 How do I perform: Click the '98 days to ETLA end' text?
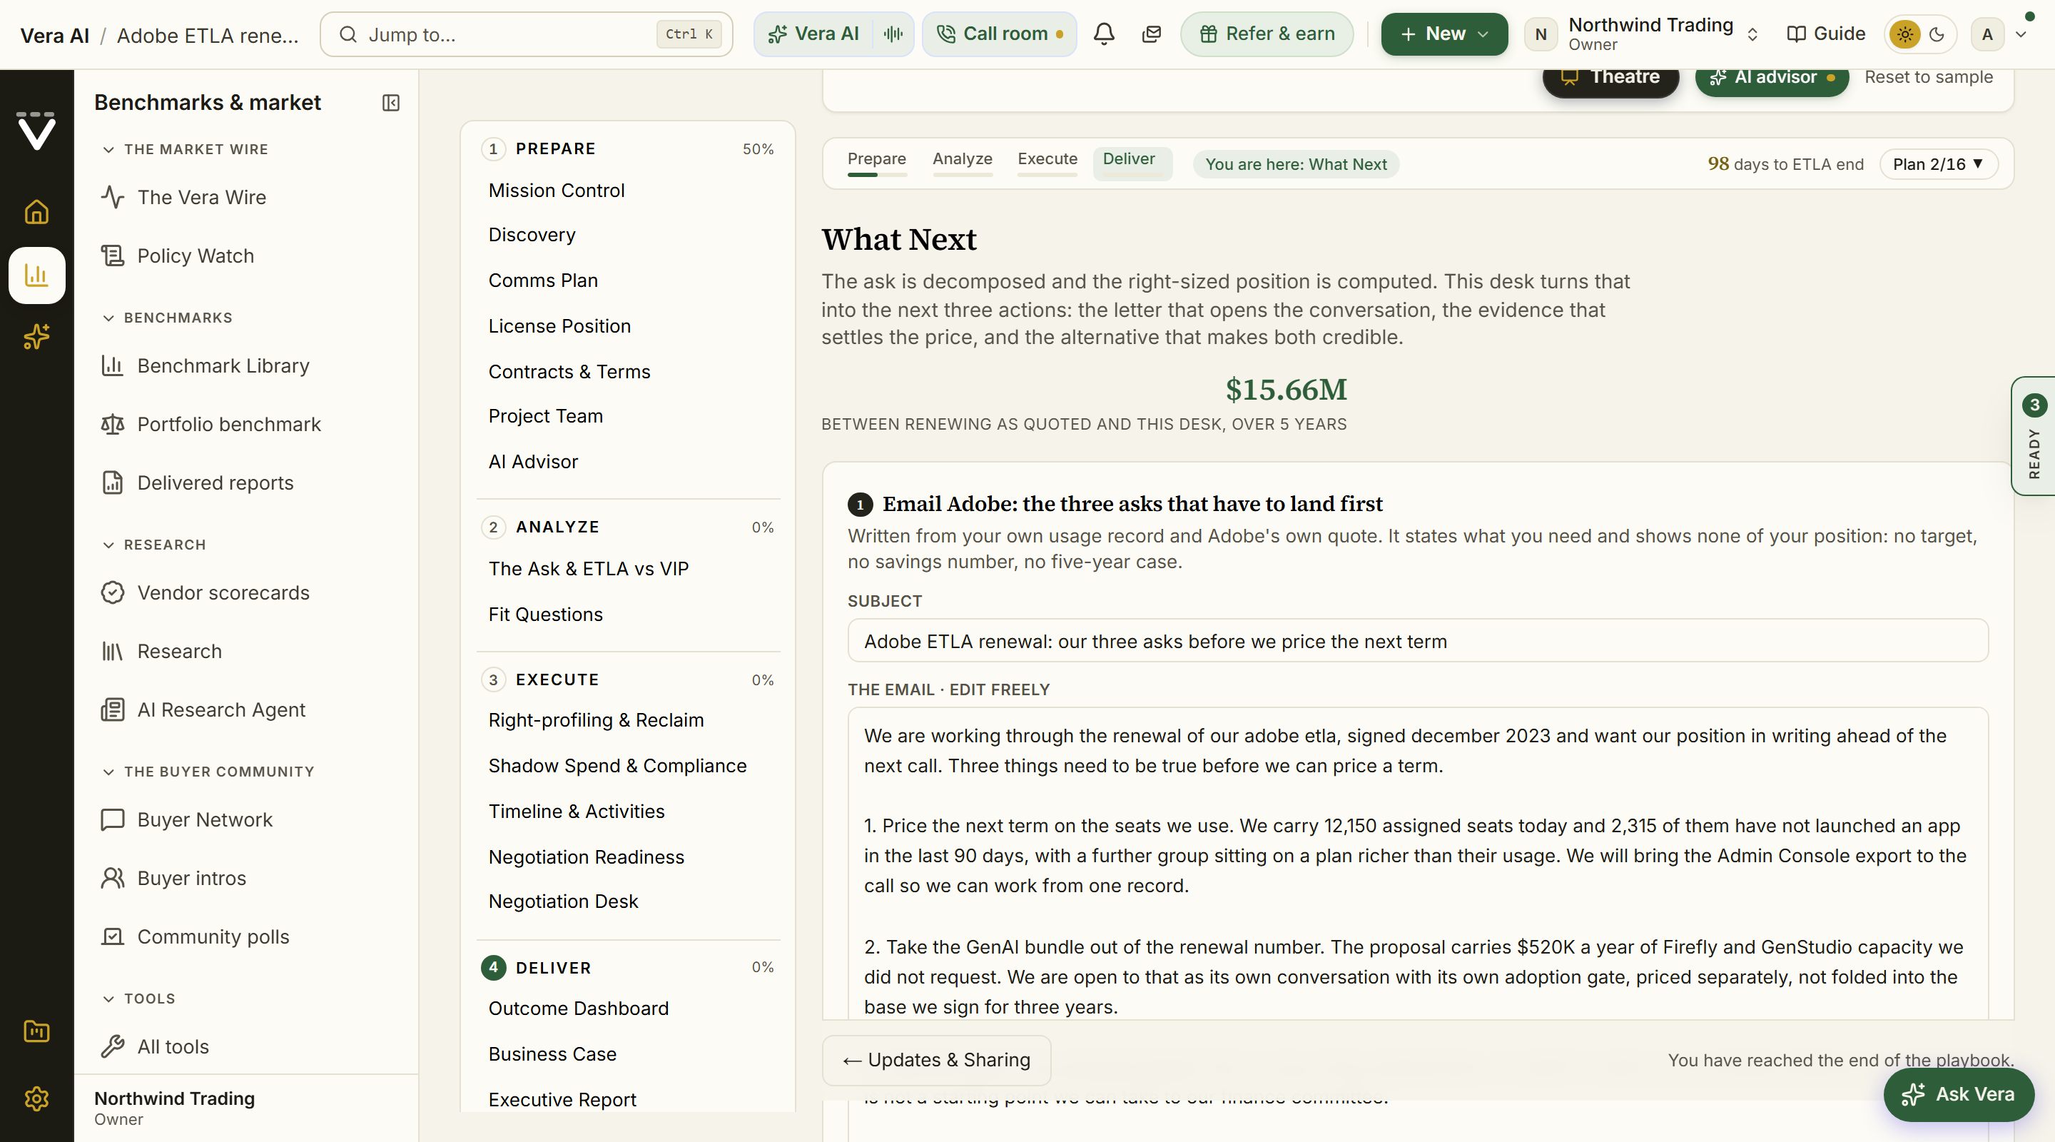[x=1785, y=164]
